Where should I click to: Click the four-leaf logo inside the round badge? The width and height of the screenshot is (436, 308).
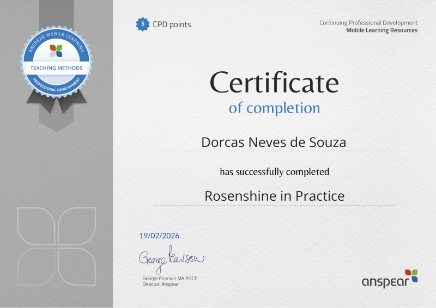tap(56, 51)
